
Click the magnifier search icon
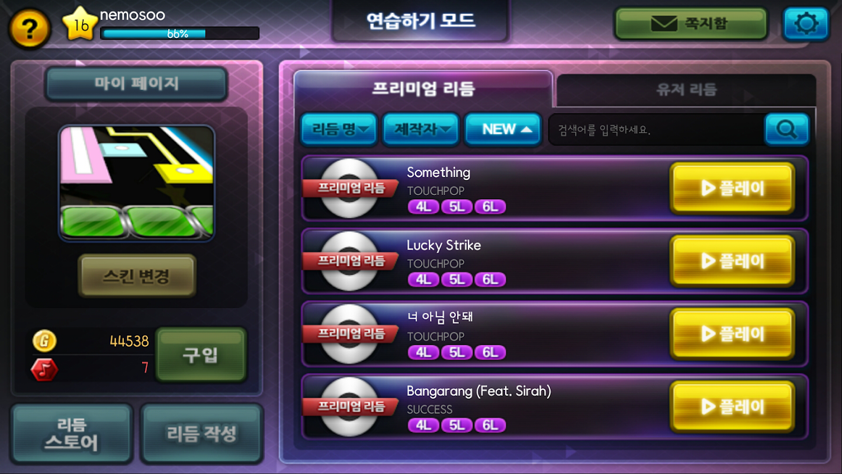click(x=787, y=129)
